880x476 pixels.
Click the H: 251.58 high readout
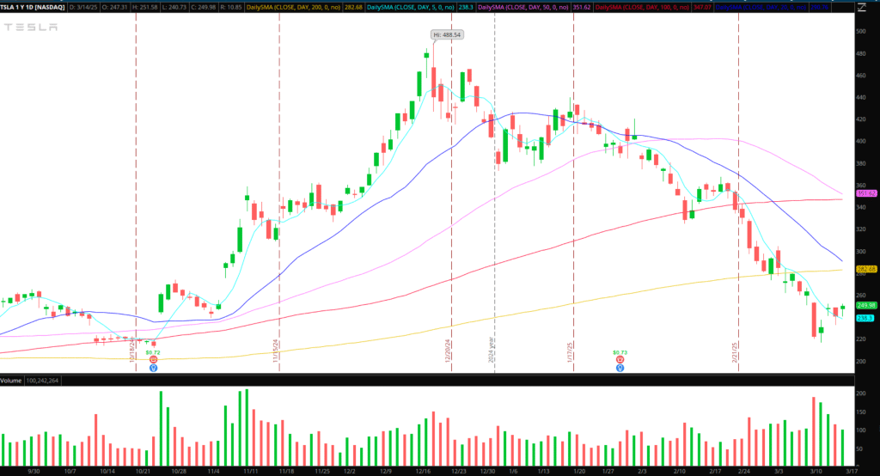coord(145,7)
